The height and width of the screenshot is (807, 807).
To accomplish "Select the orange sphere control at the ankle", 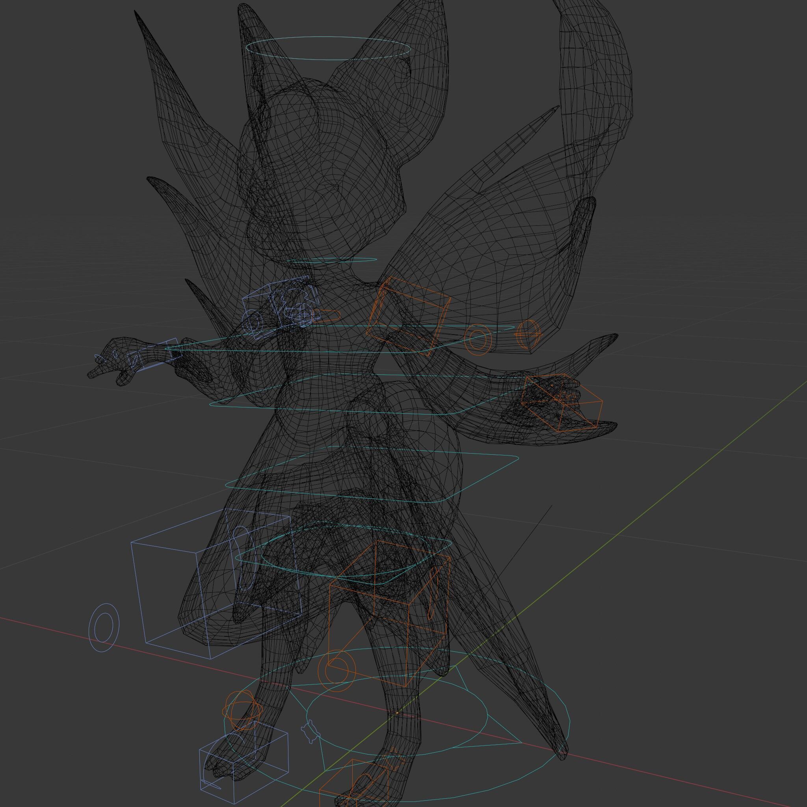I will [243, 710].
